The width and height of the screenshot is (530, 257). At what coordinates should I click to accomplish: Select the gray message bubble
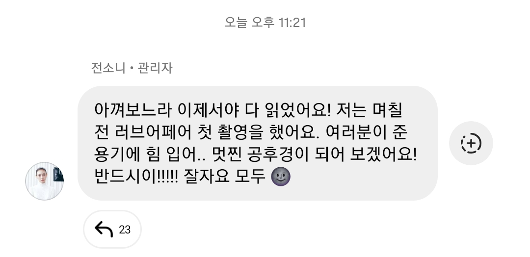coord(258,143)
